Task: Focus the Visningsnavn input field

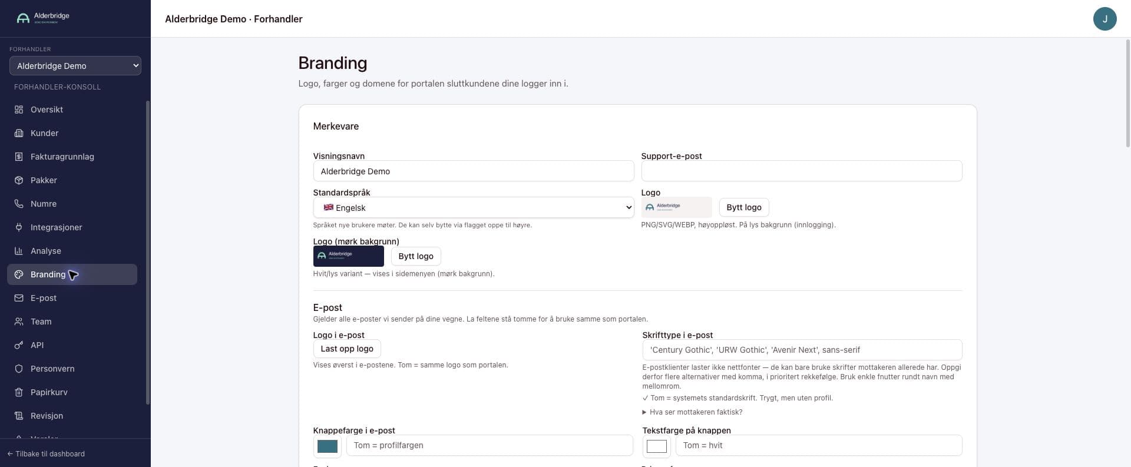Action: pos(474,171)
